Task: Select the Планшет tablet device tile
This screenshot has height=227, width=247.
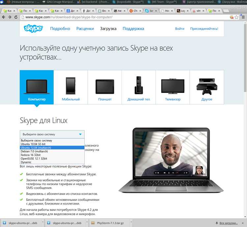Action: coord(105,87)
